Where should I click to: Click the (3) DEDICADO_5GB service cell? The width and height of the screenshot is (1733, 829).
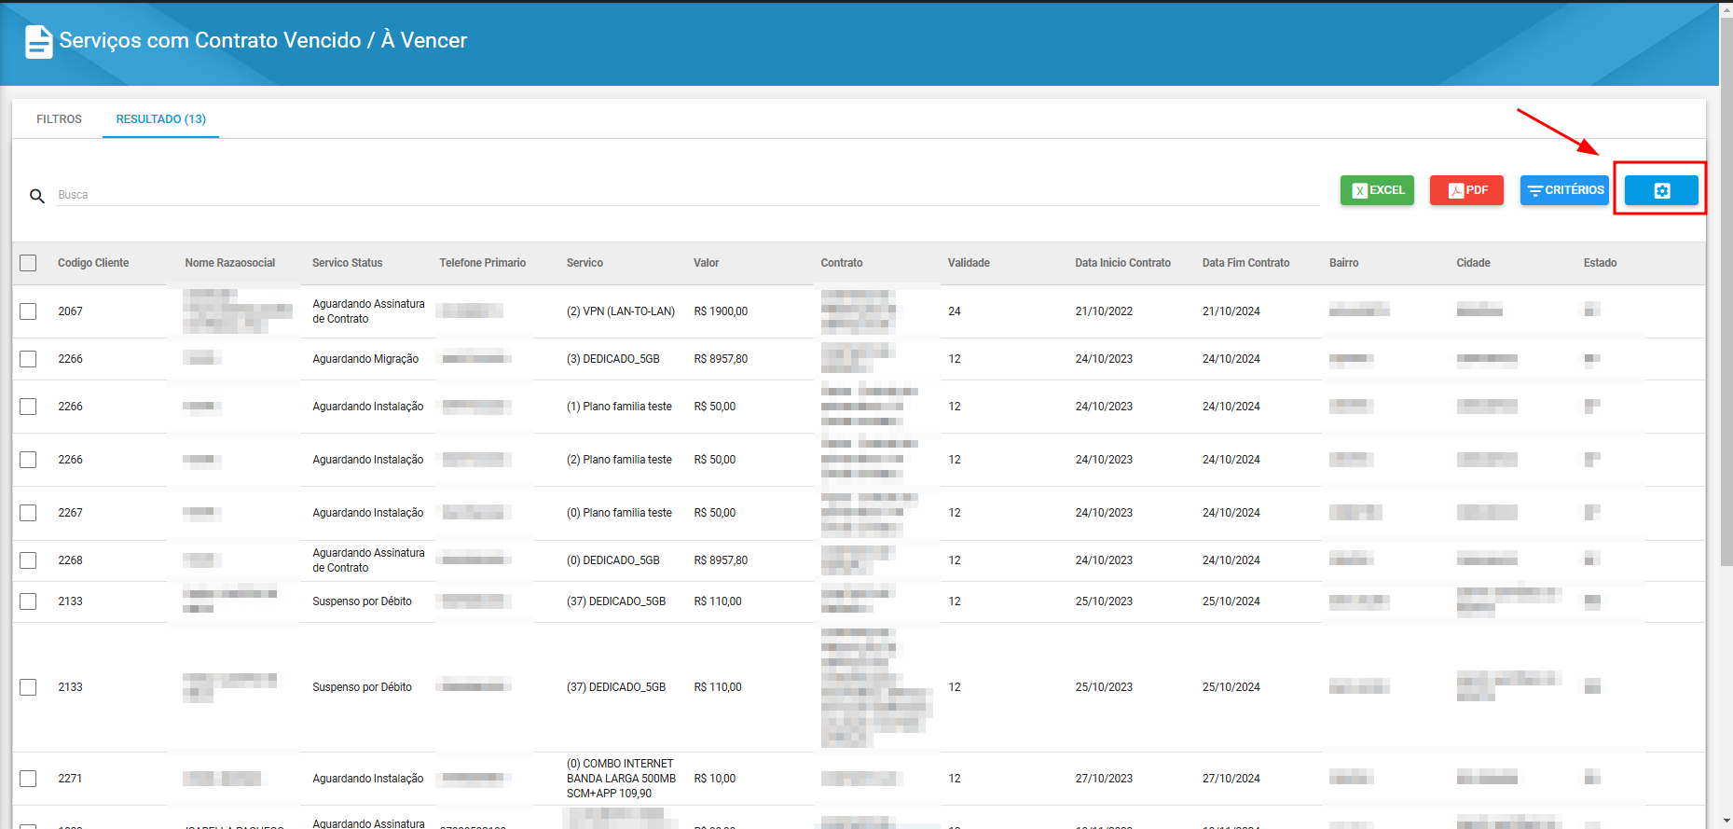pyautogui.click(x=613, y=359)
